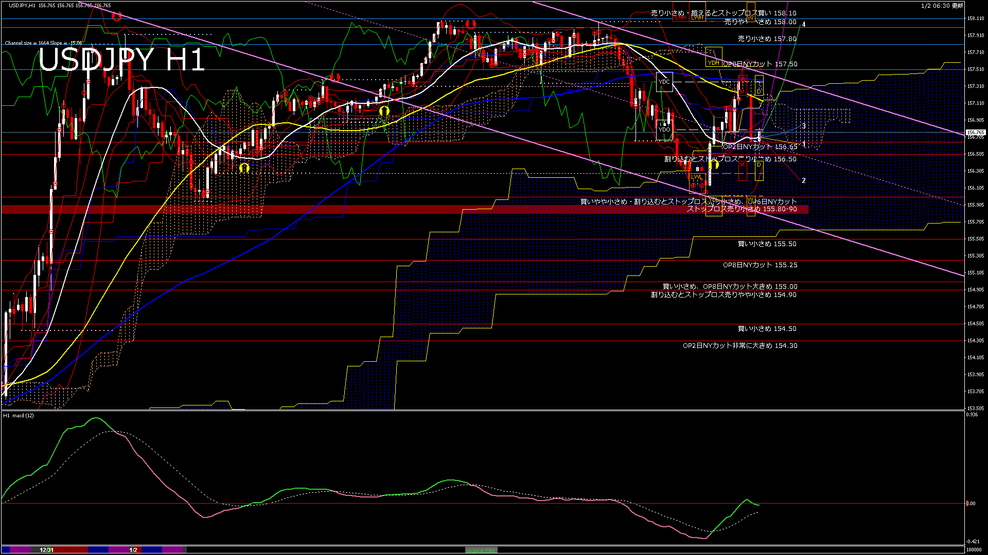This screenshot has height=555, width=988.
Task: Click the 買い小さめ 155.50 order label
Action: click(767, 244)
